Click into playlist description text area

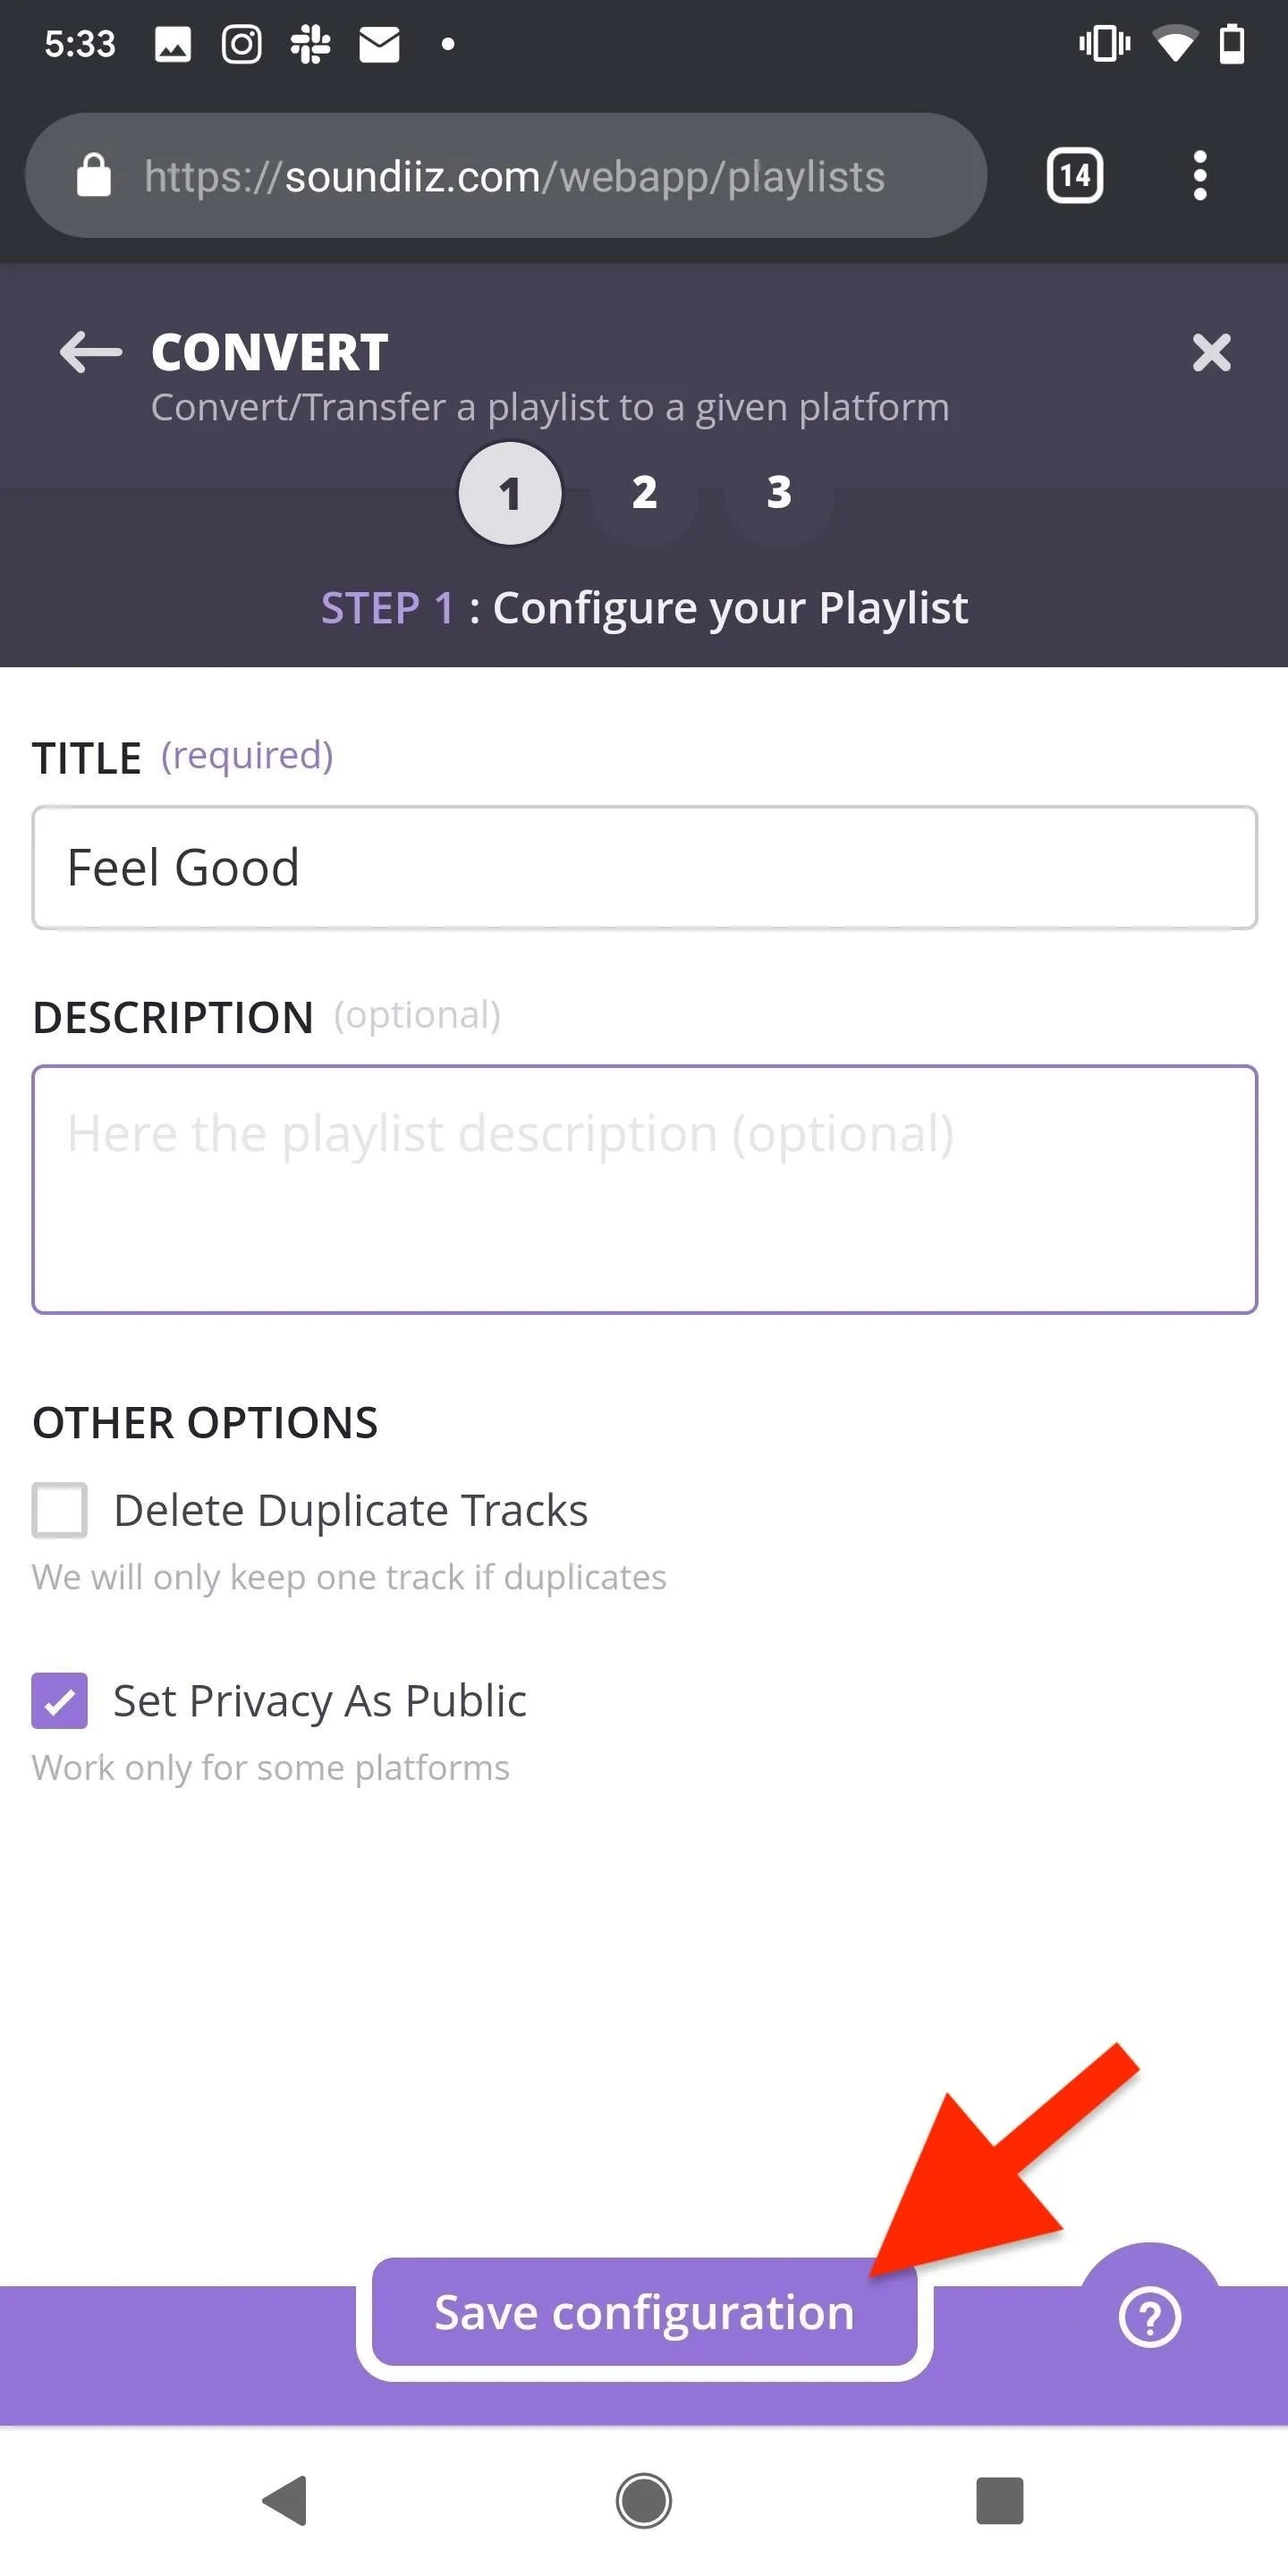[644, 1189]
